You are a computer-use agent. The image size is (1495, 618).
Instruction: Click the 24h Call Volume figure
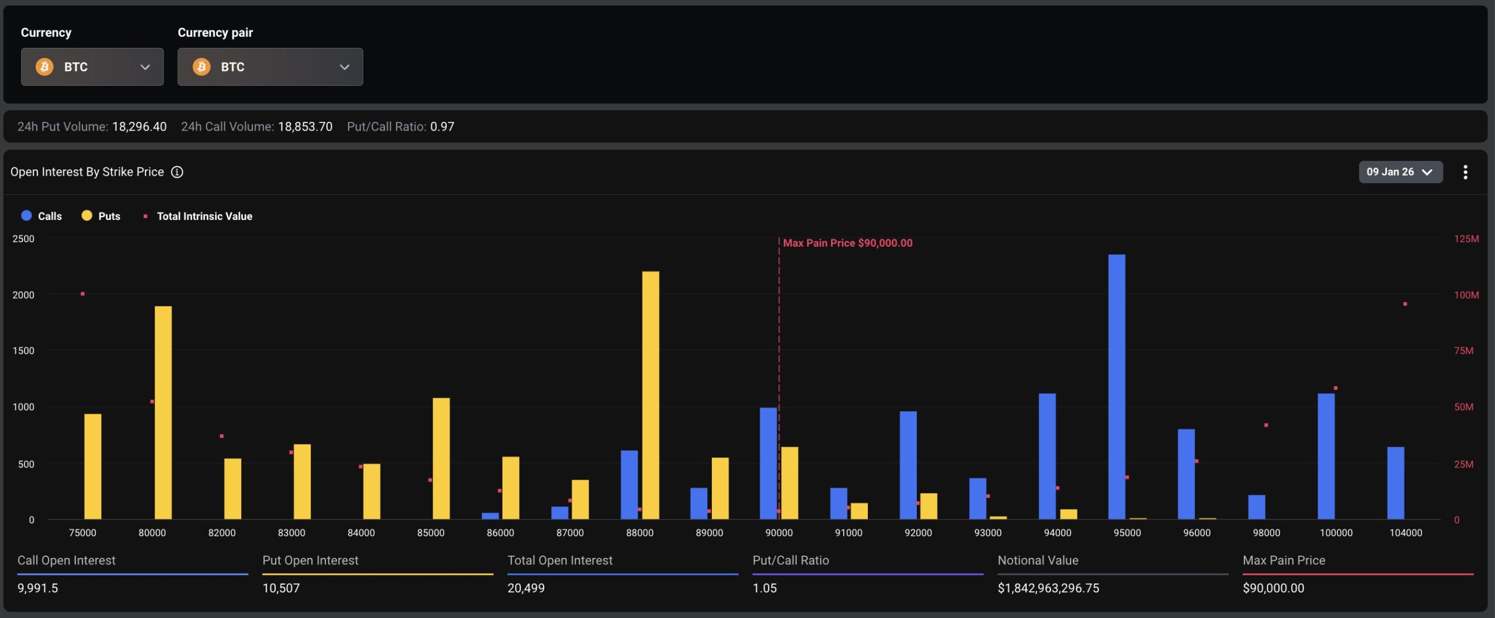(305, 127)
